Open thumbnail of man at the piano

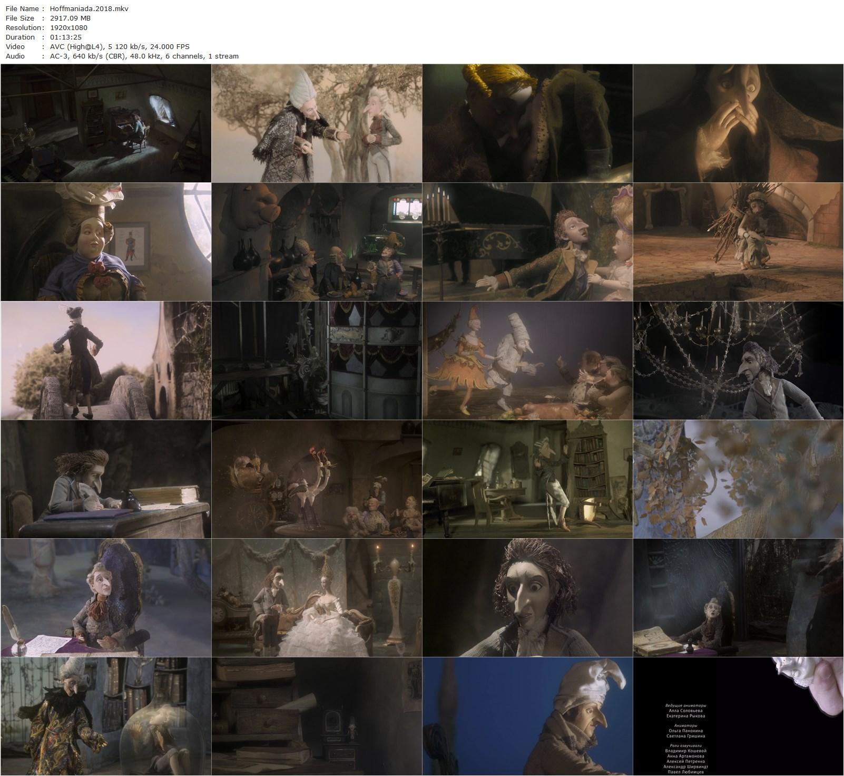point(527,242)
